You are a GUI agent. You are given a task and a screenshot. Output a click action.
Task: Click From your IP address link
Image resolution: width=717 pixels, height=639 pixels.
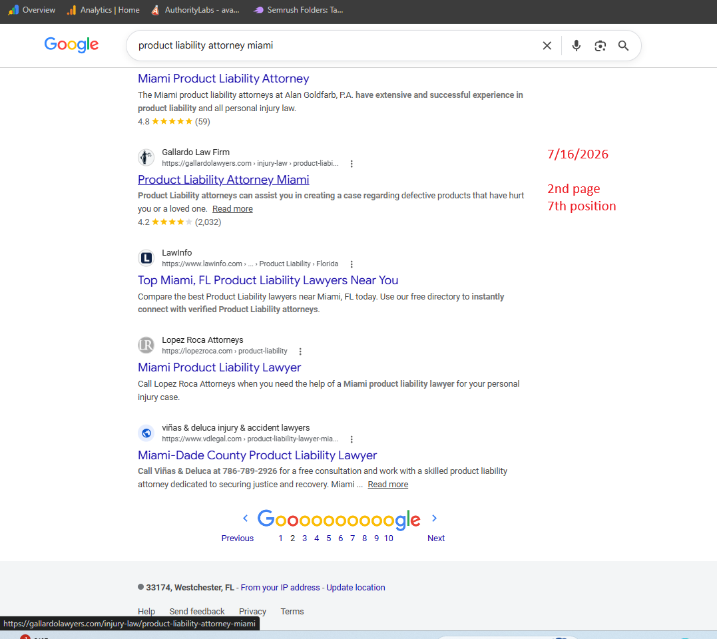[280, 588]
